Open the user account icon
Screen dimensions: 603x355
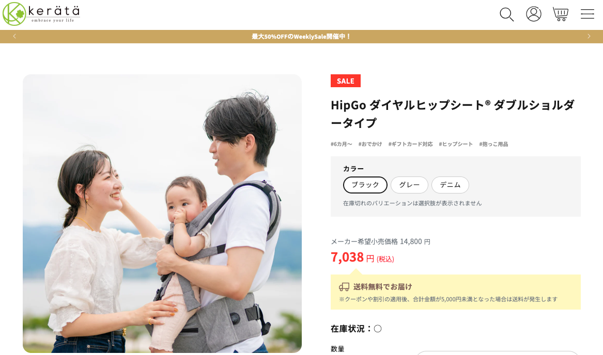[x=533, y=14]
